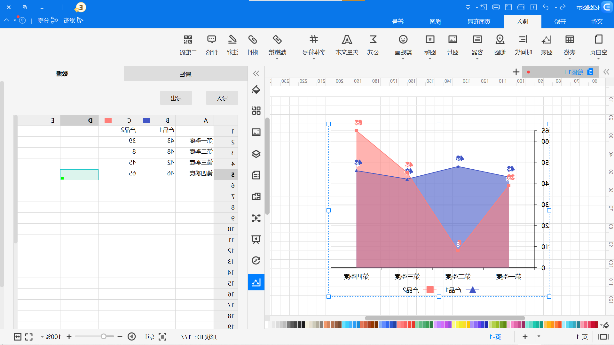Screen dimensions: 614x345
Task: Add an attachment (附件)
Action: [252, 45]
